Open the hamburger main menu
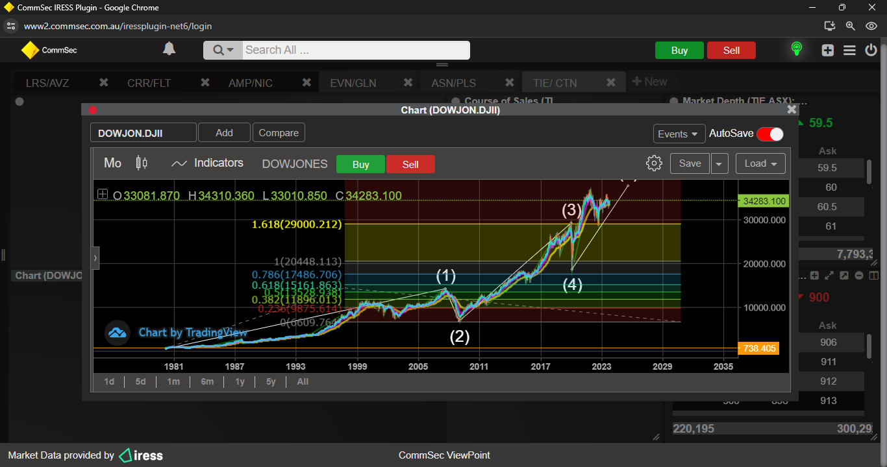Screen dimensions: 887x467 [849, 50]
